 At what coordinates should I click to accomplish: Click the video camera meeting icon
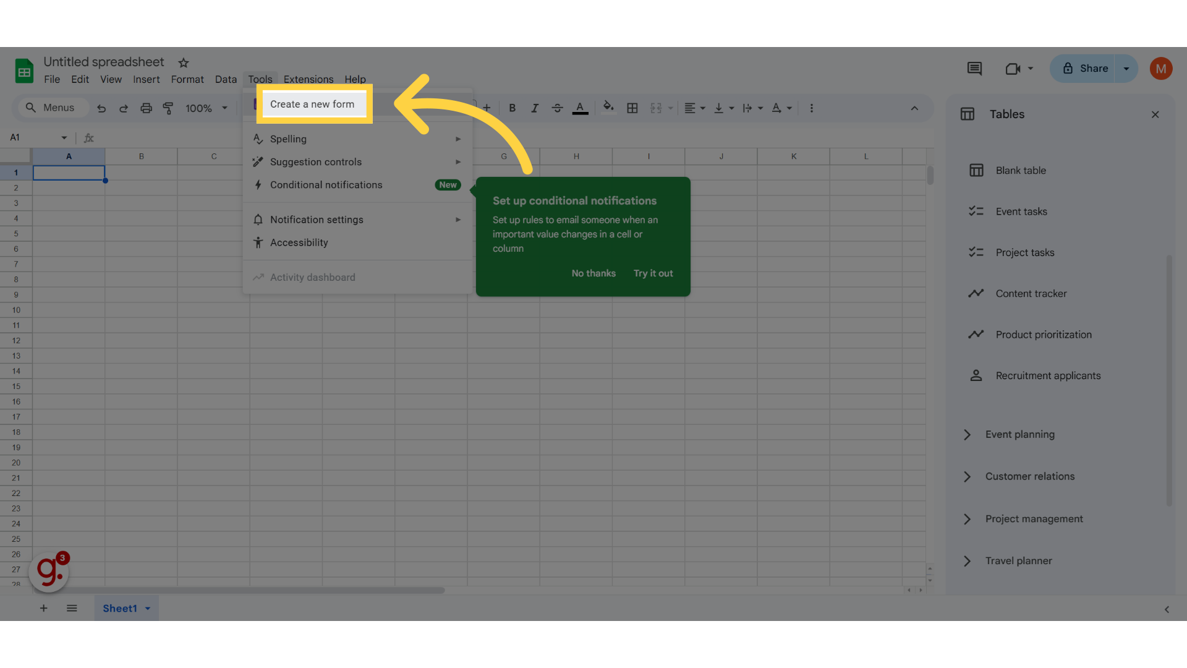[1013, 69]
